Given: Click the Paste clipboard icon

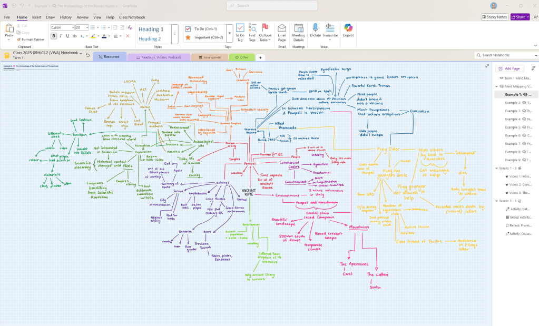Looking at the screenshot, I should click(x=9, y=28).
